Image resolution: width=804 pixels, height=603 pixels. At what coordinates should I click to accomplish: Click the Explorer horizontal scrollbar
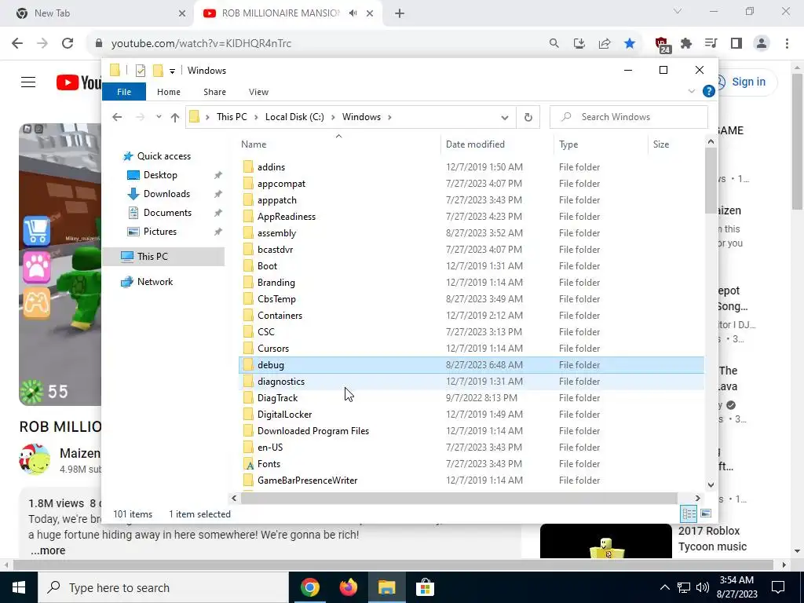point(459,498)
